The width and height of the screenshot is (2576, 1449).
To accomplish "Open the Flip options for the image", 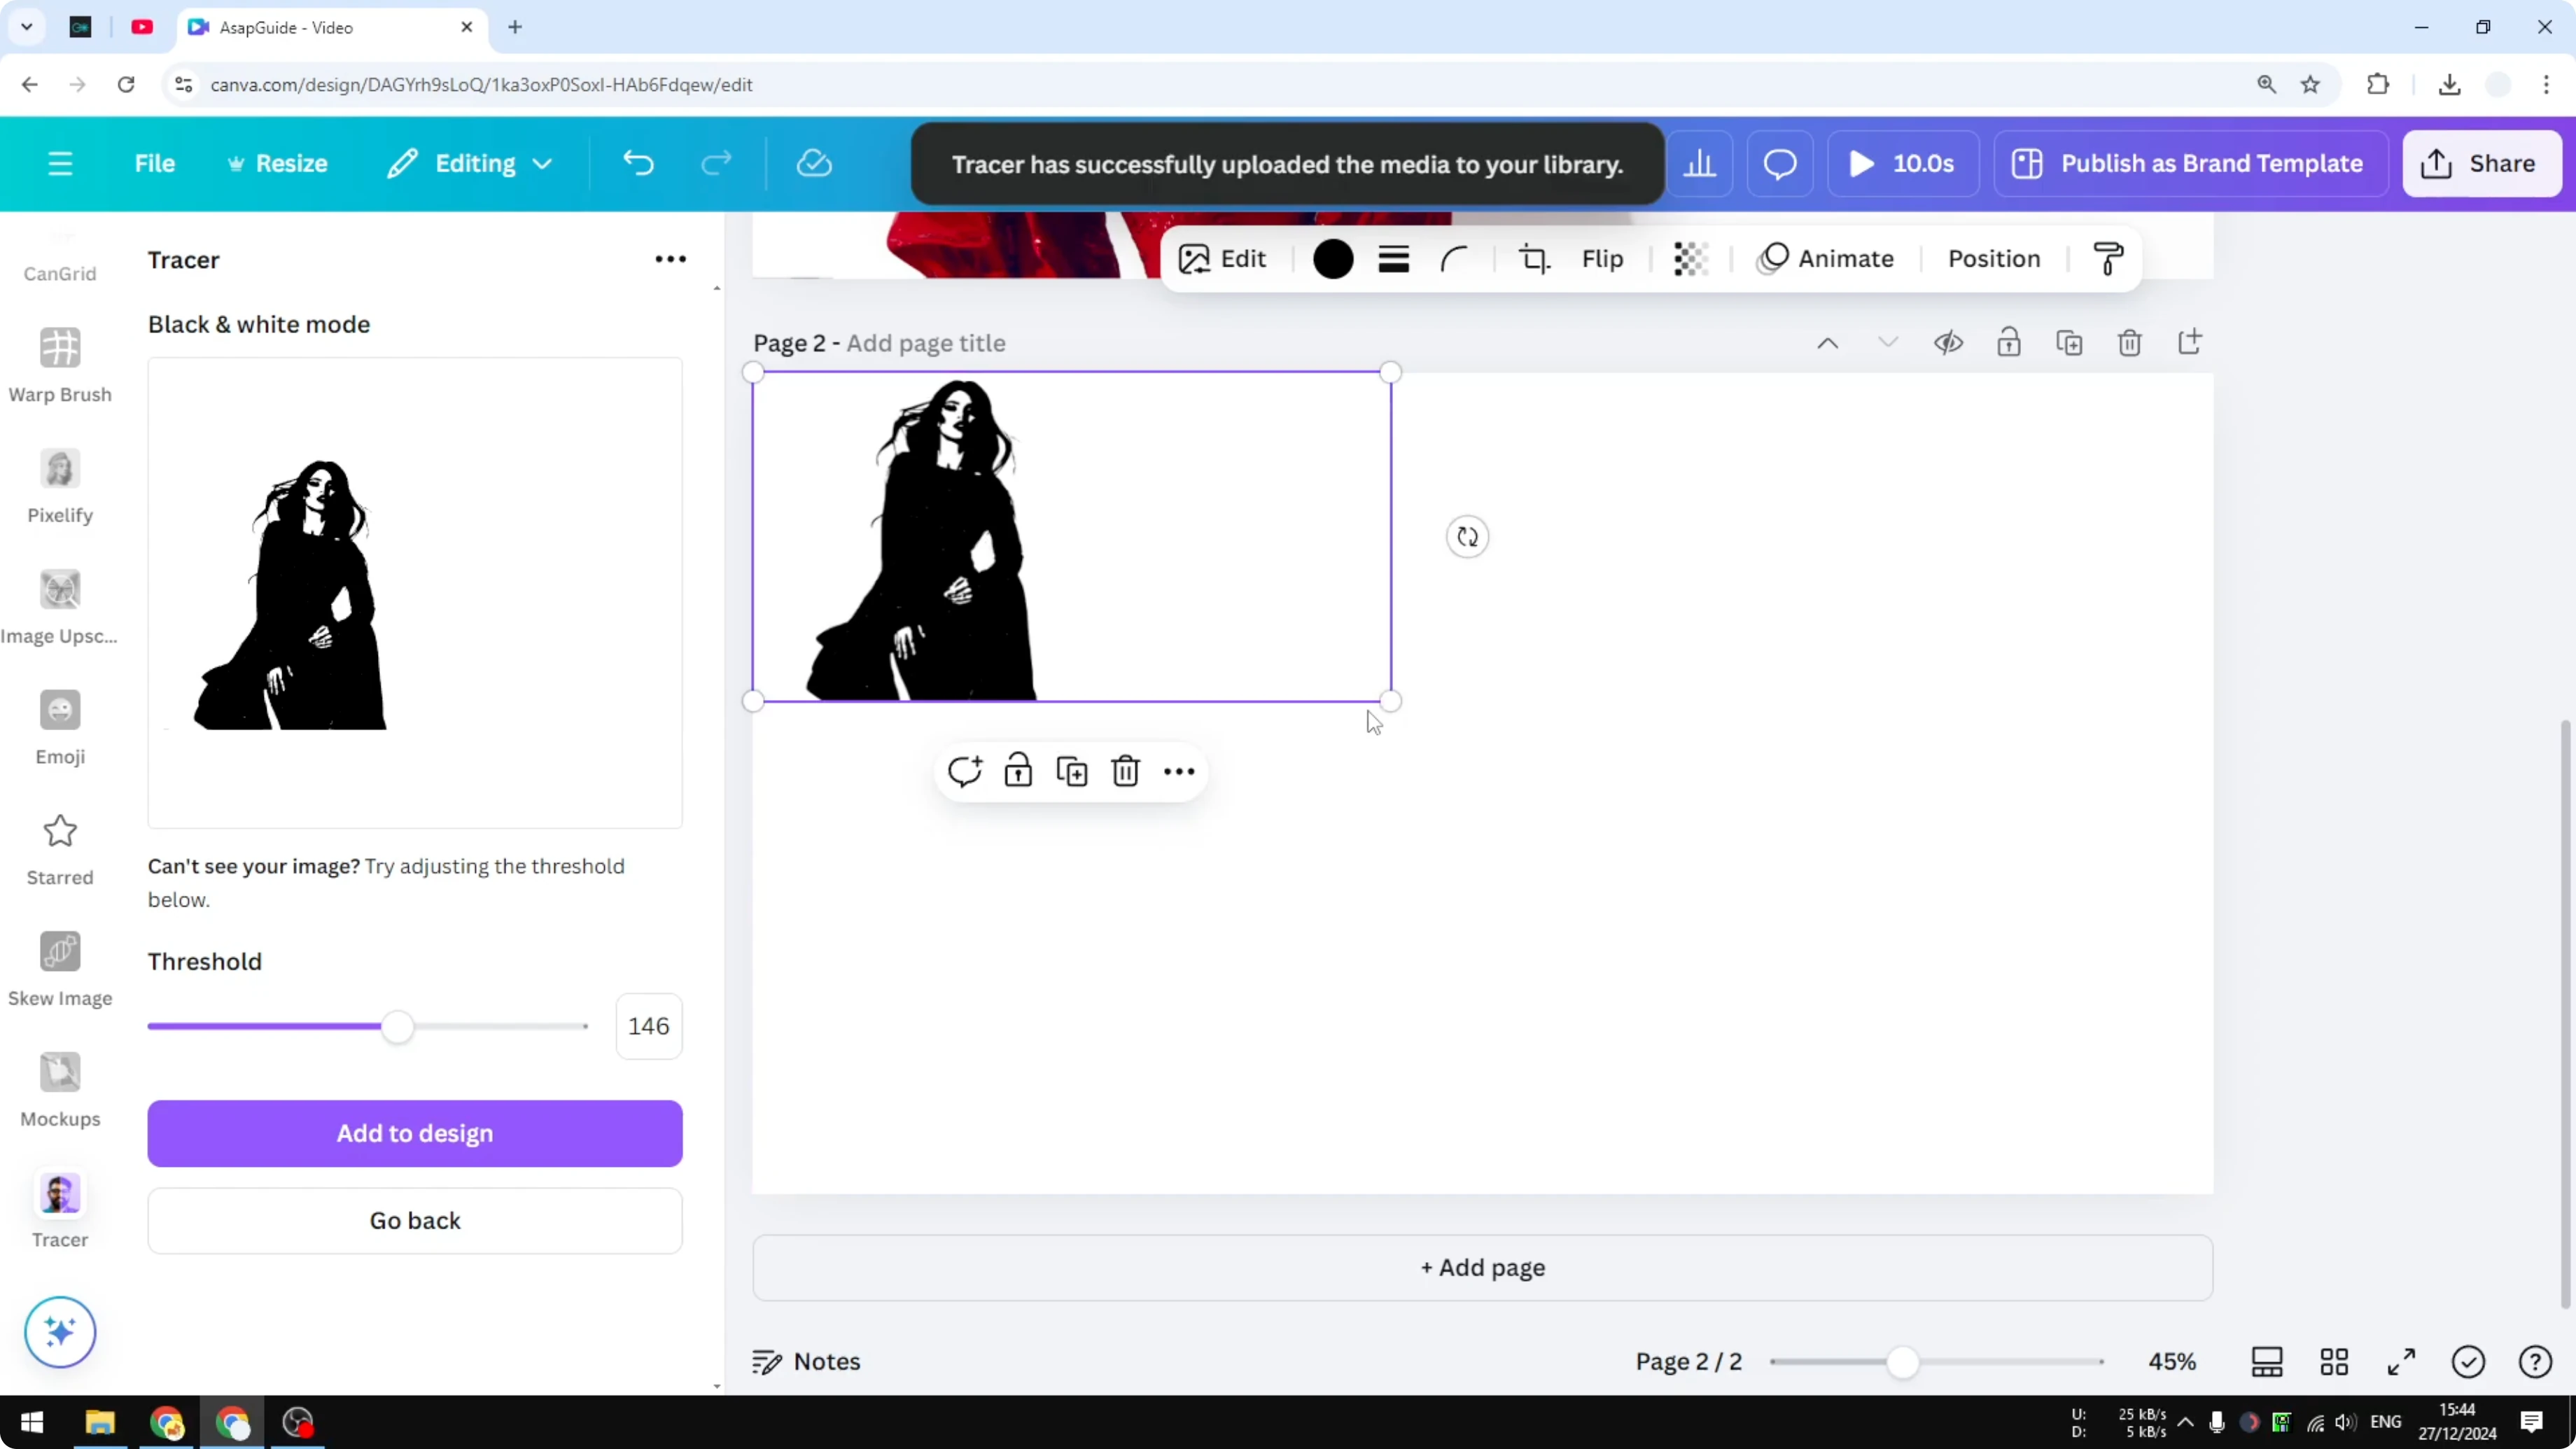I will (1601, 258).
